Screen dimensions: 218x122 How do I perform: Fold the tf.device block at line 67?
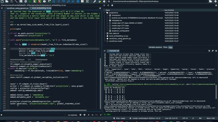[x=9, y=68]
